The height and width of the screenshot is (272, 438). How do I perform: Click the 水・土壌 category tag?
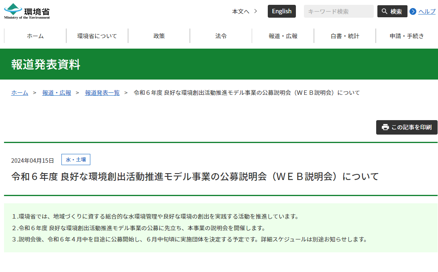(76, 160)
